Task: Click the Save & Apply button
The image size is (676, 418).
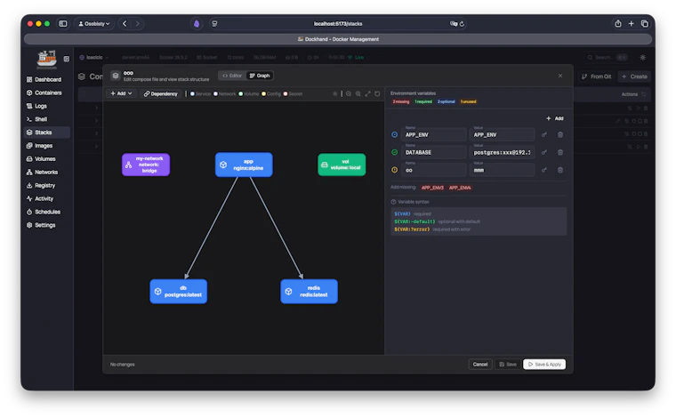Action: click(544, 365)
